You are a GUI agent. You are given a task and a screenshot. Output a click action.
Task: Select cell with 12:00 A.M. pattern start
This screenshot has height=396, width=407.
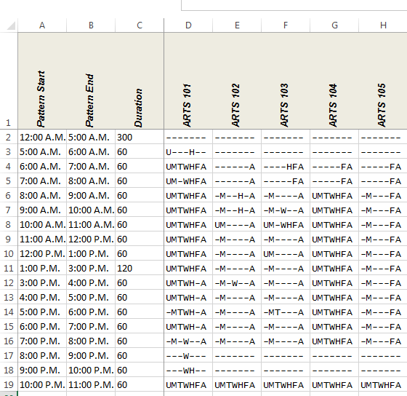click(x=42, y=138)
